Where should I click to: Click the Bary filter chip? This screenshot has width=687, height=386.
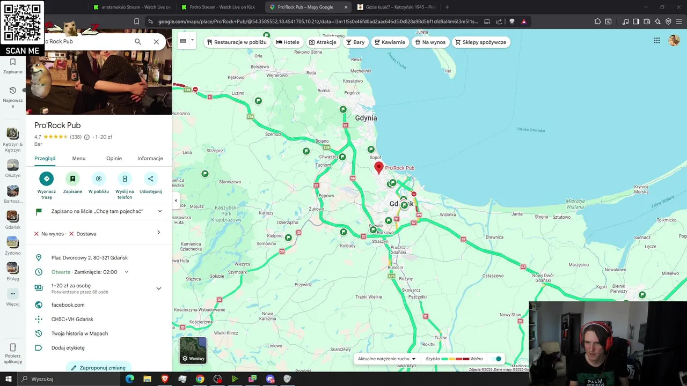[x=355, y=42]
